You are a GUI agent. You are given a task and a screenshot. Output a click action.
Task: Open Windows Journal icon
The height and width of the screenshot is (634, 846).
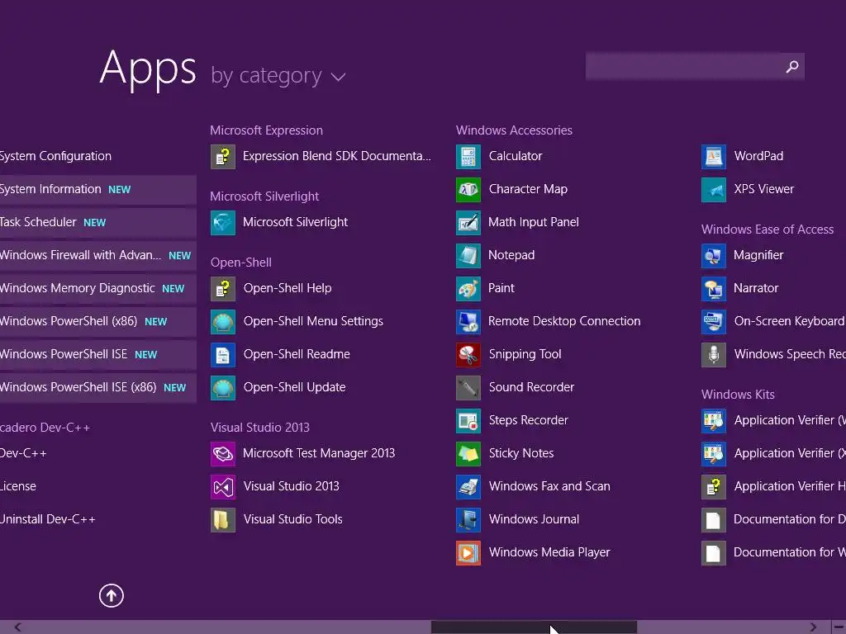(468, 520)
